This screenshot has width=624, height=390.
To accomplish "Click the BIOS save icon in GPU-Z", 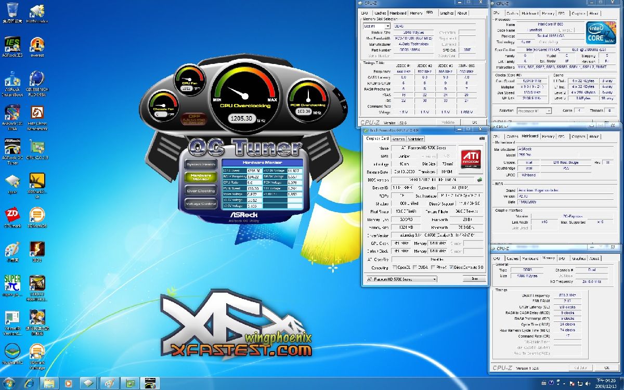I will point(479,180).
